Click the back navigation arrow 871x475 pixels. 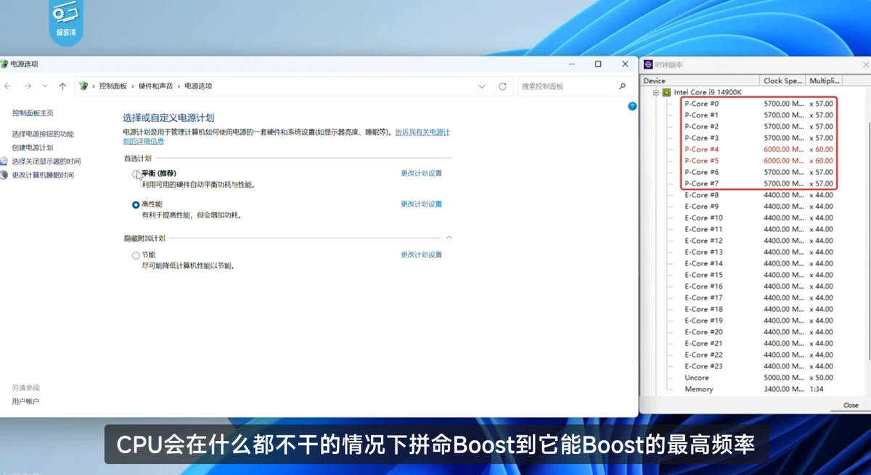pyautogui.click(x=8, y=86)
